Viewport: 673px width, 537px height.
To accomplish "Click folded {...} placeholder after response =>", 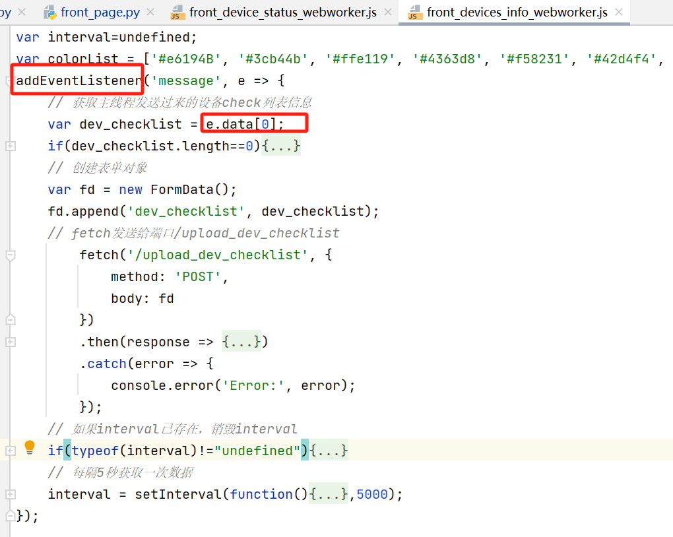I will click(x=241, y=342).
